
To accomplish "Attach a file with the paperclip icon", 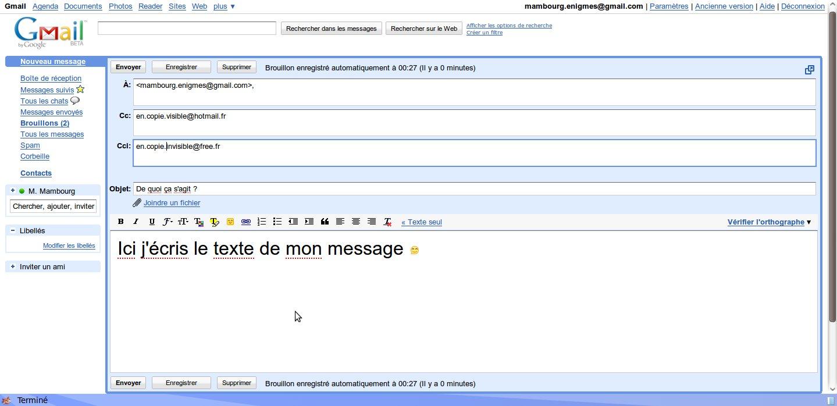I will pos(138,203).
